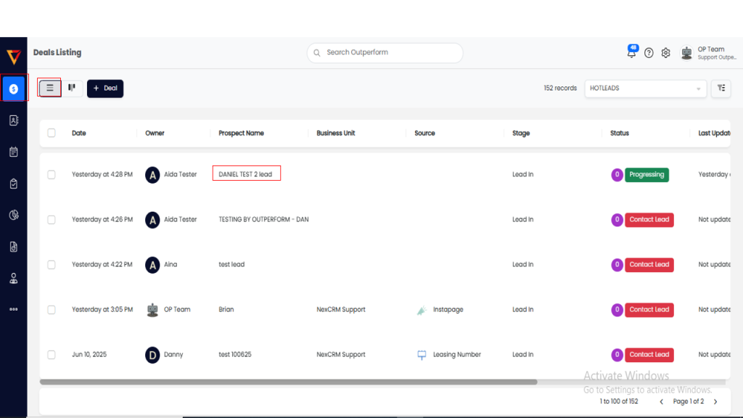This screenshot has height=418, width=743.
Task: Open the Deals dollar icon in sidebar
Action: tap(14, 89)
